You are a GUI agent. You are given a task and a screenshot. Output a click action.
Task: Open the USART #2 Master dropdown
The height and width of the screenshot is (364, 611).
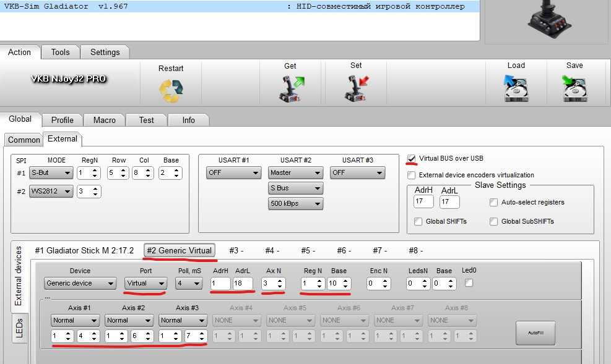pos(295,173)
